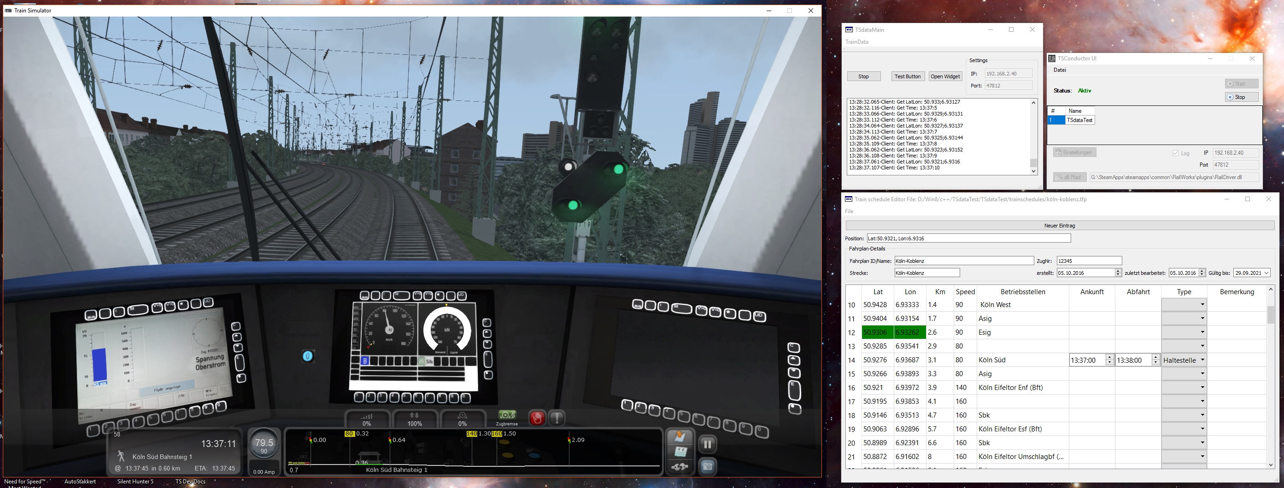Click the erstellt date spinner arrows
Screen dimensions: 1284x488
pyautogui.click(x=1118, y=273)
